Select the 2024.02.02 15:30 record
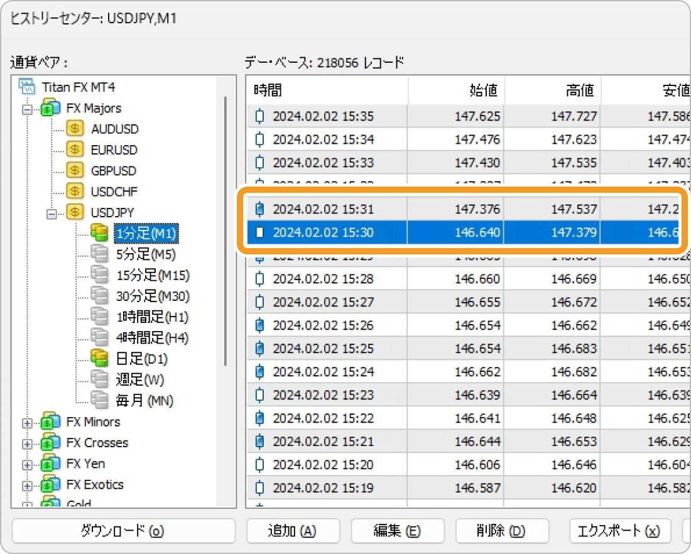This screenshot has width=691, height=554. click(462, 232)
